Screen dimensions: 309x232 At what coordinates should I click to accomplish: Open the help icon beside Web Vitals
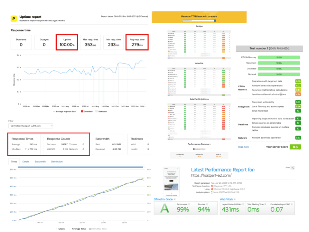(x=235, y=199)
